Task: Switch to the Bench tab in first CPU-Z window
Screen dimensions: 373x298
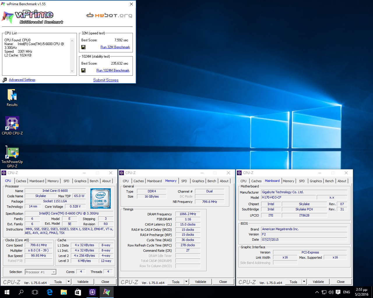Action: 94,181
